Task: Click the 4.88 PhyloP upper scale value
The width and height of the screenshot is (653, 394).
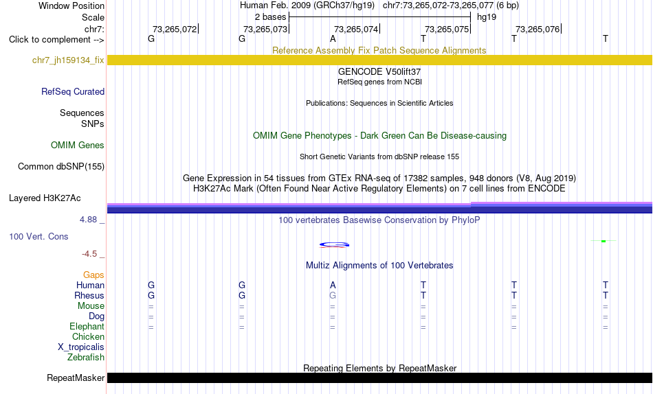Action: (x=88, y=220)
